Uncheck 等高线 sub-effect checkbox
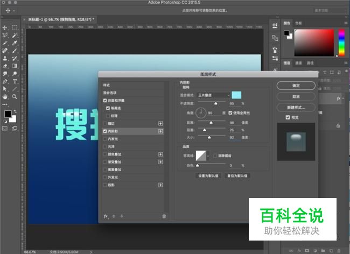 point(108,108)
